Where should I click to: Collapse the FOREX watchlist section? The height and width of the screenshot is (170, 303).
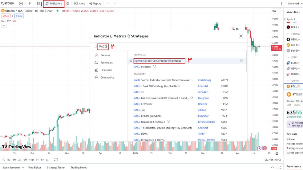click(x=288, y=57)
